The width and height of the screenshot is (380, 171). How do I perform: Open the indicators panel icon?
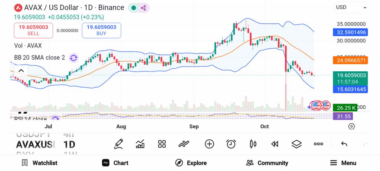click(x=140, y=144)
